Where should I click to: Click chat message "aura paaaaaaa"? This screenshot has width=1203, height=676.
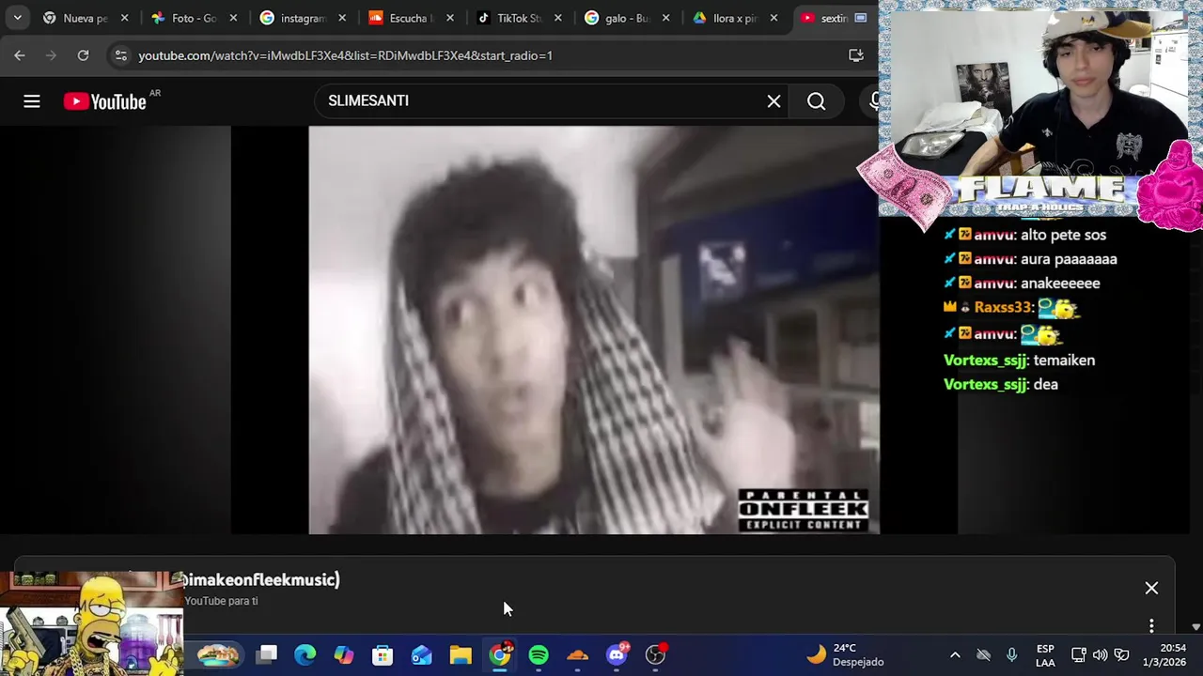1069,259
